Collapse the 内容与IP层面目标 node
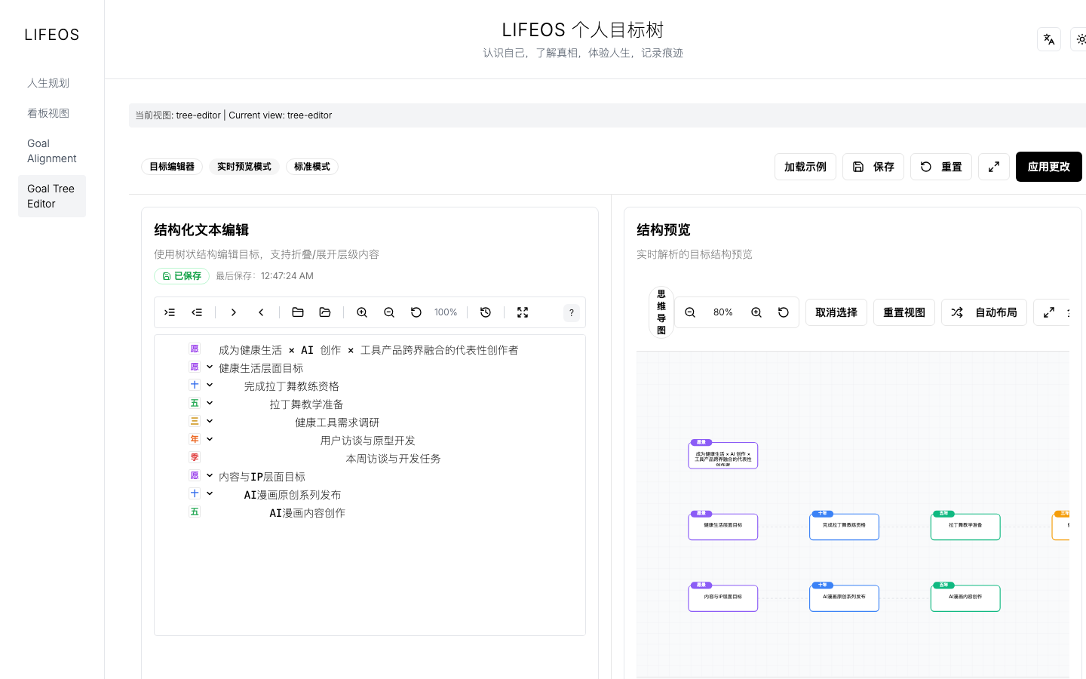This screenshot has height=679, width=1086. pos(209,476)
